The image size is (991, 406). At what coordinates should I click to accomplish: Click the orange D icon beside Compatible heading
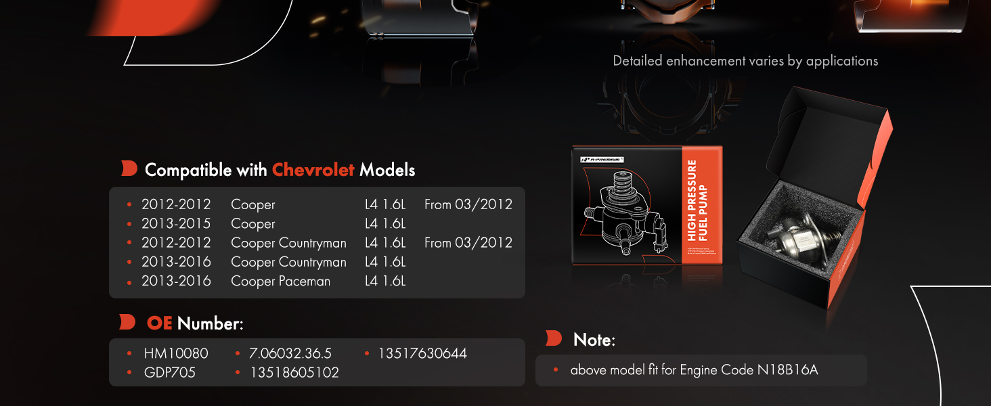point(129,169)
